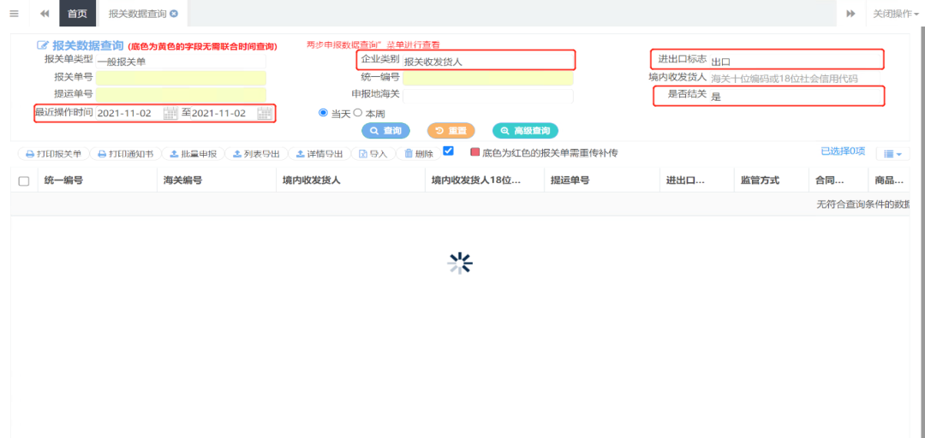Viewport: 925px width, 438px height.
Task: Switch to the 首页 tab
Action: click(77, 14)
